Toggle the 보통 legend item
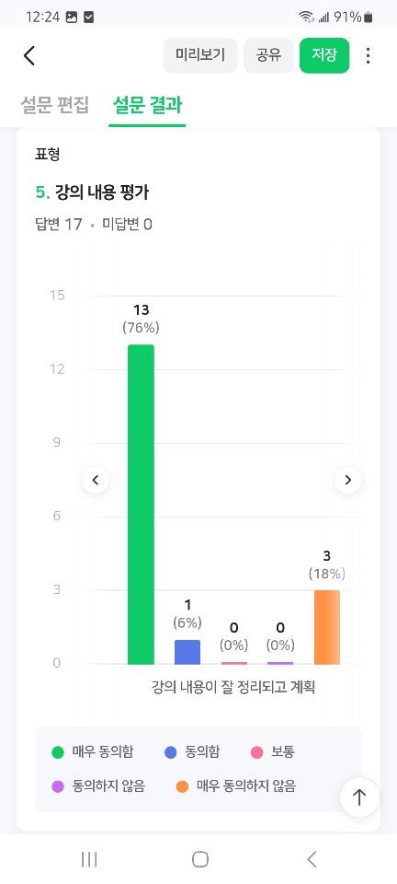The width and height of the screenshot is (397, 884). 273,752
